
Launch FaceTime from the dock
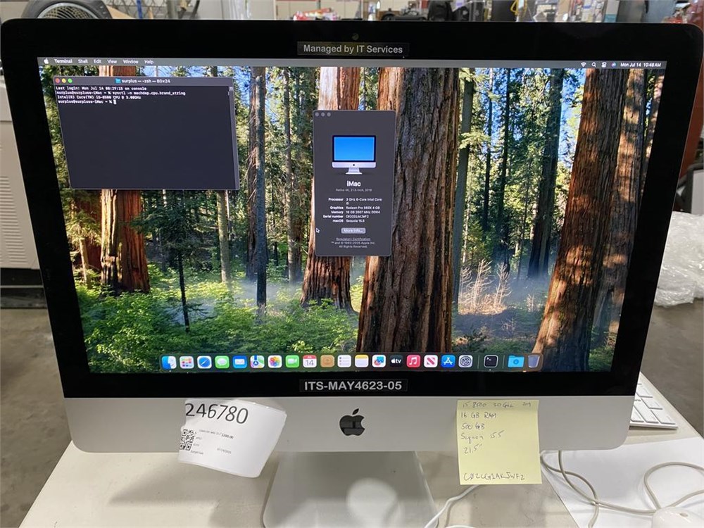tap(292, 362)
